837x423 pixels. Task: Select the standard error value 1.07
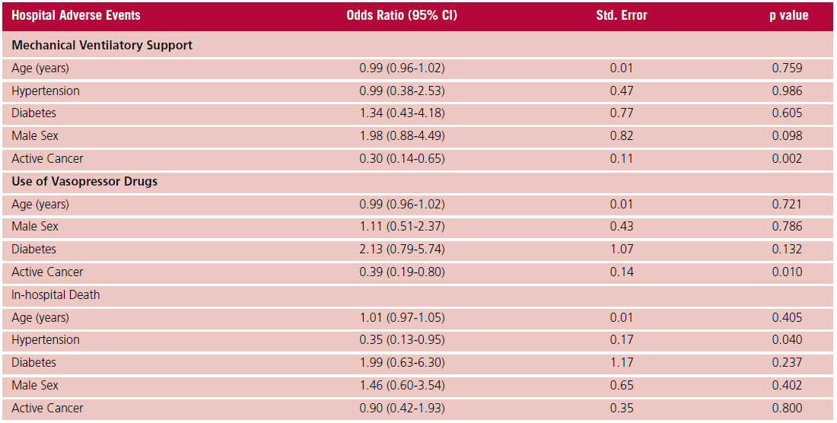tap(622, 250)
